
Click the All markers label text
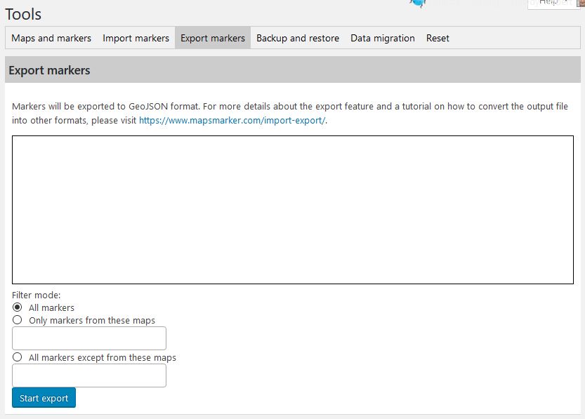pos(51,307)
